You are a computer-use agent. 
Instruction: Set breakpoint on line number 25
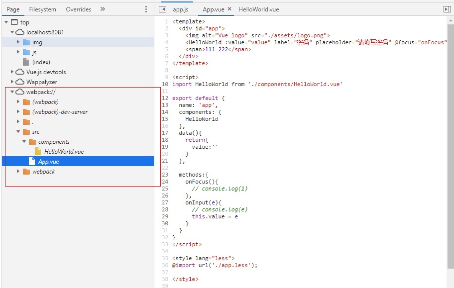(x=165, y=189)
